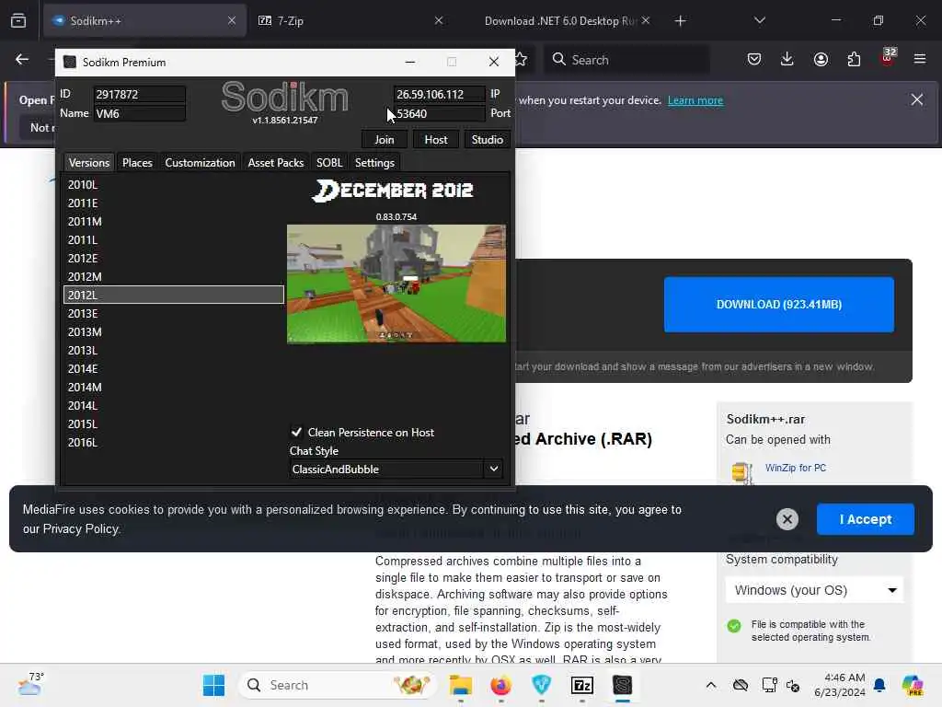Click the Host button in Sodikm
Viewport: 942px width, 707px height.
[435, 140]
